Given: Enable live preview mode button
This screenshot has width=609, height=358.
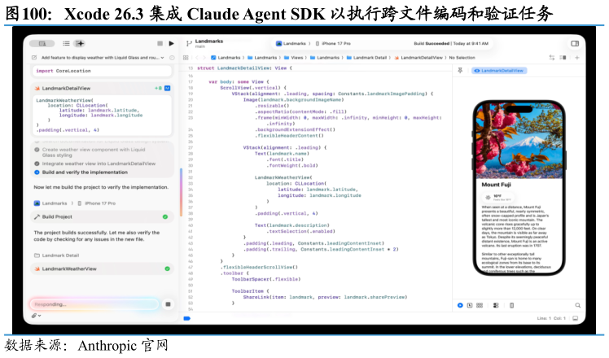Looking at the screenshot, I should 460,305.
